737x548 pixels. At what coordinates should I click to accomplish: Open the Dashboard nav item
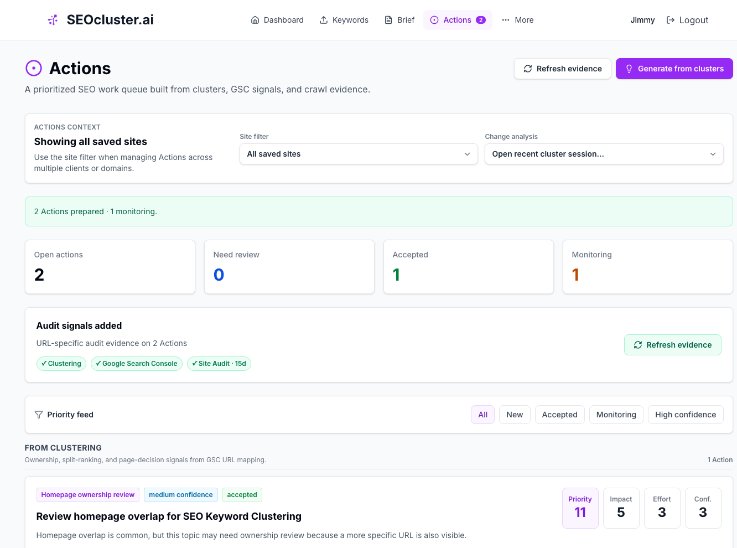pos(277,20)
